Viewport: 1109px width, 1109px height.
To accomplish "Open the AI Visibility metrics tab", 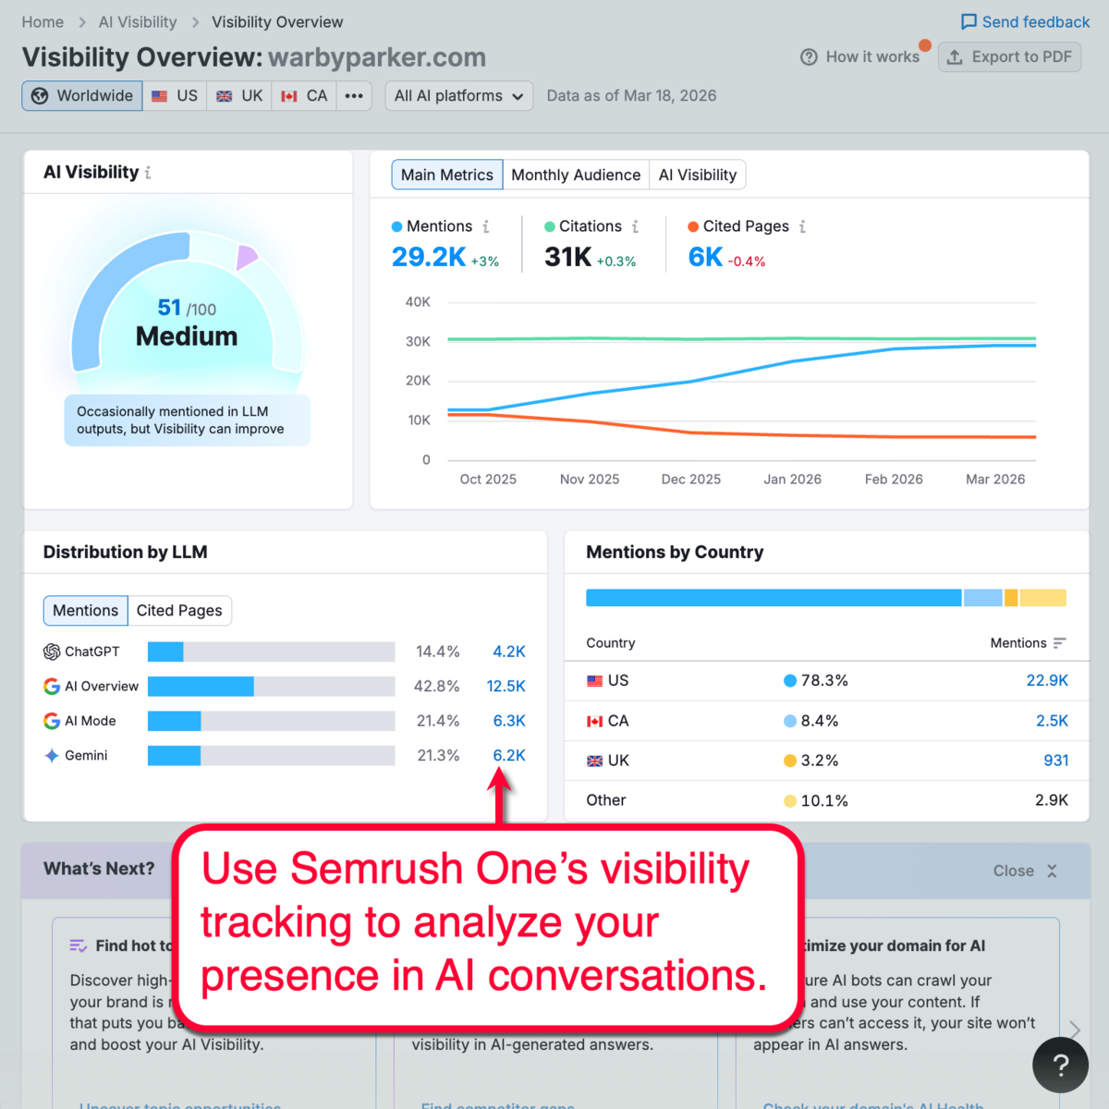I will [x=698, y=175].
